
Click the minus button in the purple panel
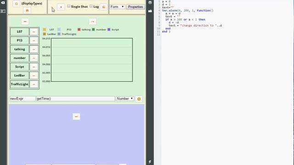coord(76,116)
